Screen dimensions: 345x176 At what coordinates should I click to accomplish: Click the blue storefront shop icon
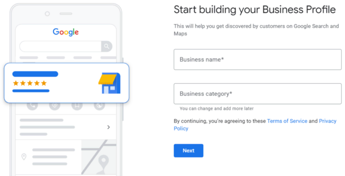109,83
